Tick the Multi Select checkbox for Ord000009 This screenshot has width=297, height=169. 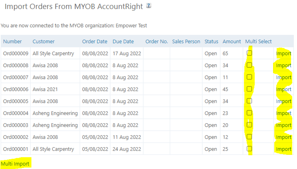[249, 54]
